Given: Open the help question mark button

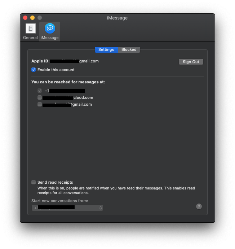Looking at the screenshot, I should tap(199, 206).
